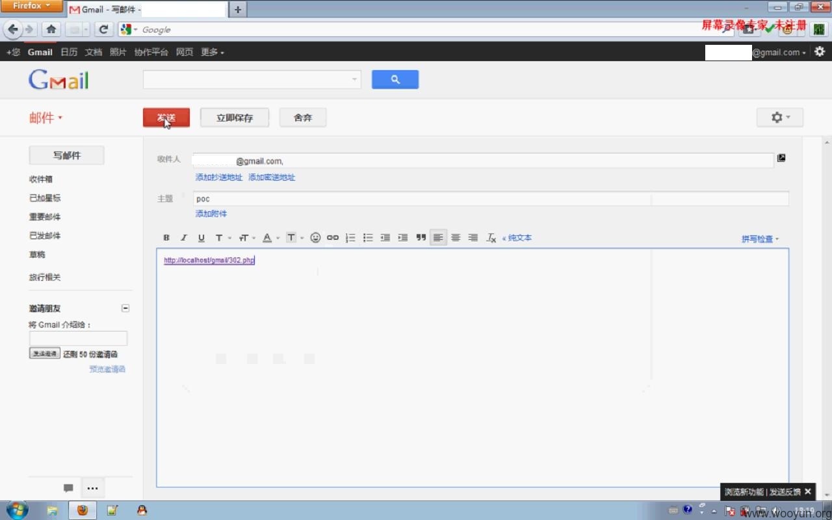This screenshot has width=832, height=520.
Task: Open the text highlight color picker
Action: 294,238
